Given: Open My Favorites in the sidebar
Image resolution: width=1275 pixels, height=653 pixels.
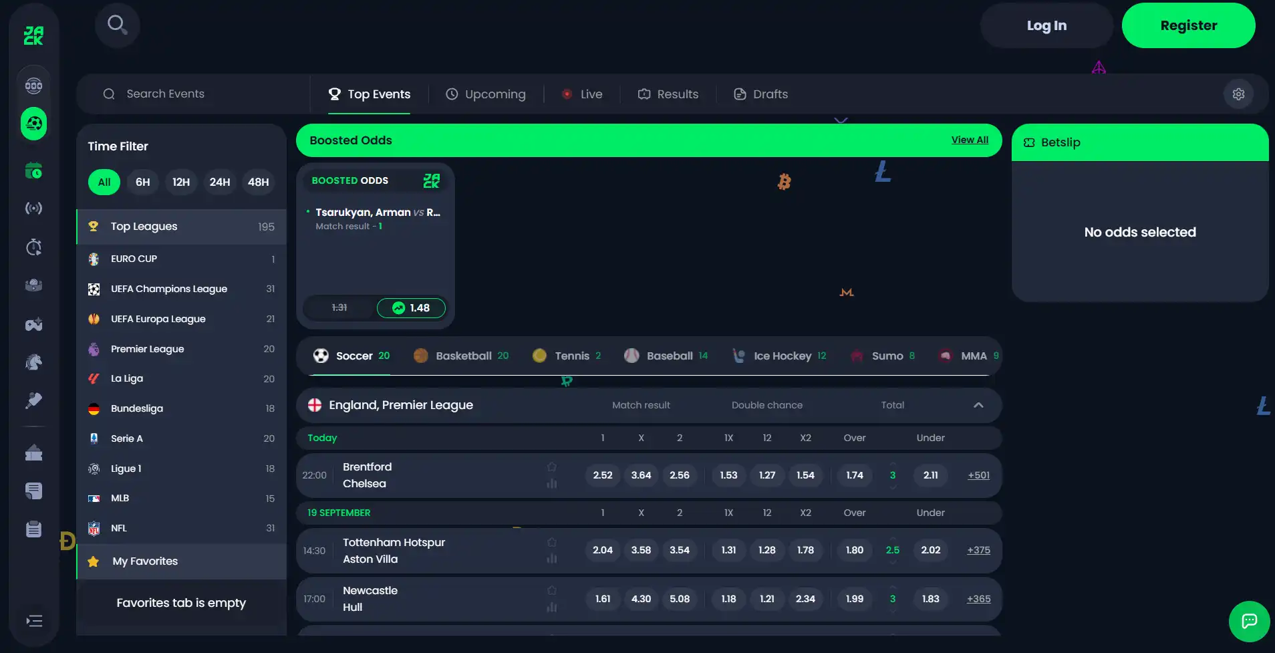Looking at the screenshot, I should tap(182, 561).
